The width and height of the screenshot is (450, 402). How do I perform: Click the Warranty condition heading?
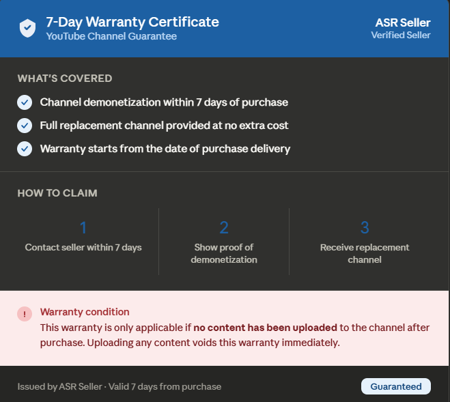85,312
